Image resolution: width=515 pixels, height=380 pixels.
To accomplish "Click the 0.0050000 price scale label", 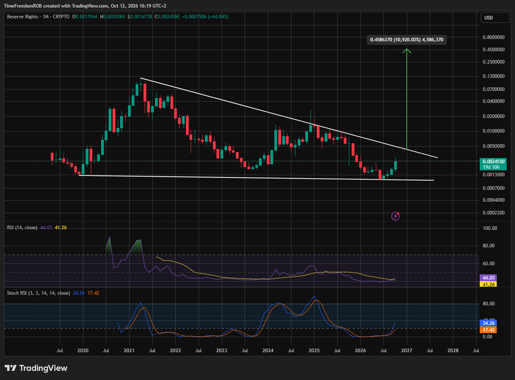I will tap(493, 147).
